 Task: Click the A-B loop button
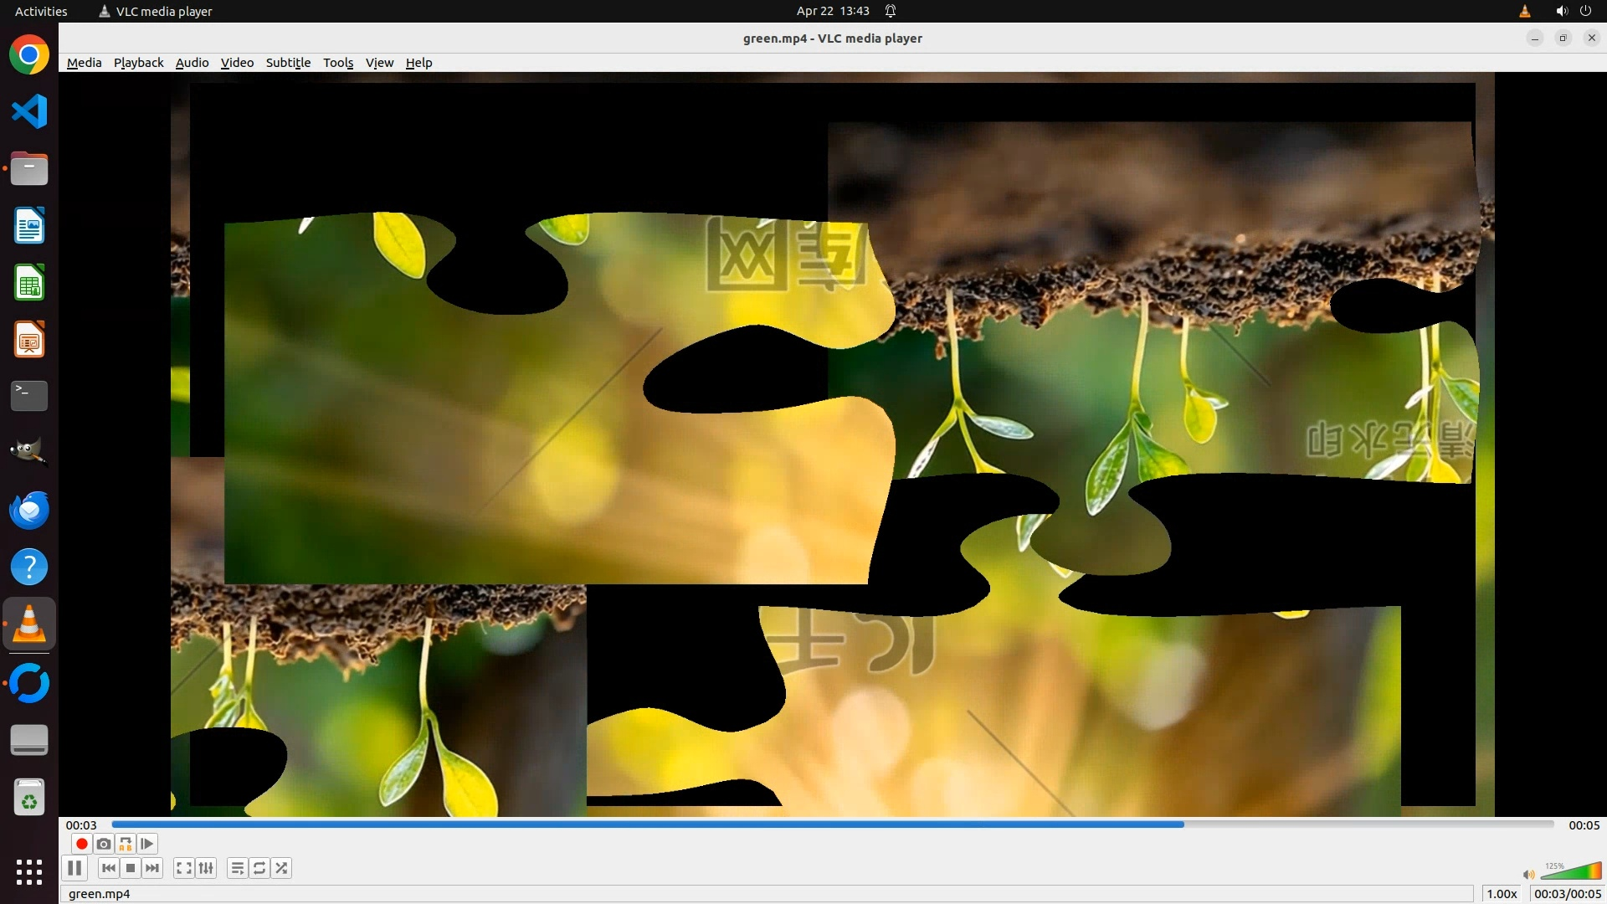point(126,844)
